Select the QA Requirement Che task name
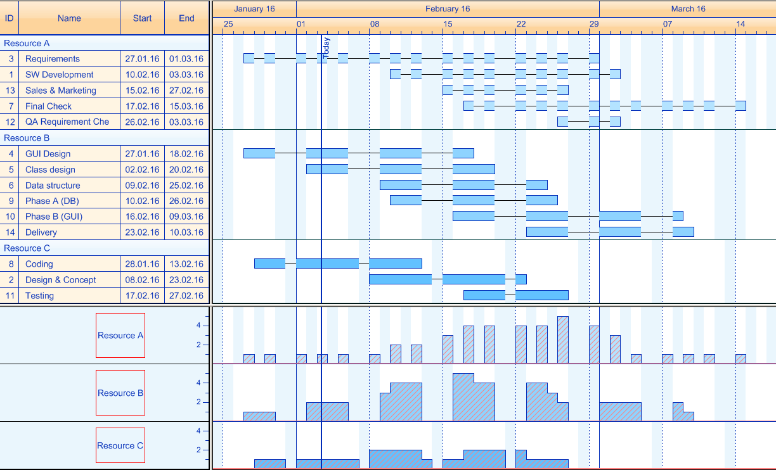The image size is (776, 470). (67, 122)
